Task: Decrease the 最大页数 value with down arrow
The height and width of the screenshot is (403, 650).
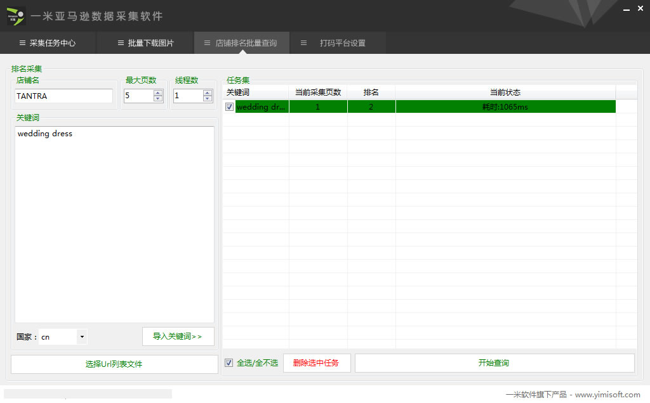Action: 158,99
